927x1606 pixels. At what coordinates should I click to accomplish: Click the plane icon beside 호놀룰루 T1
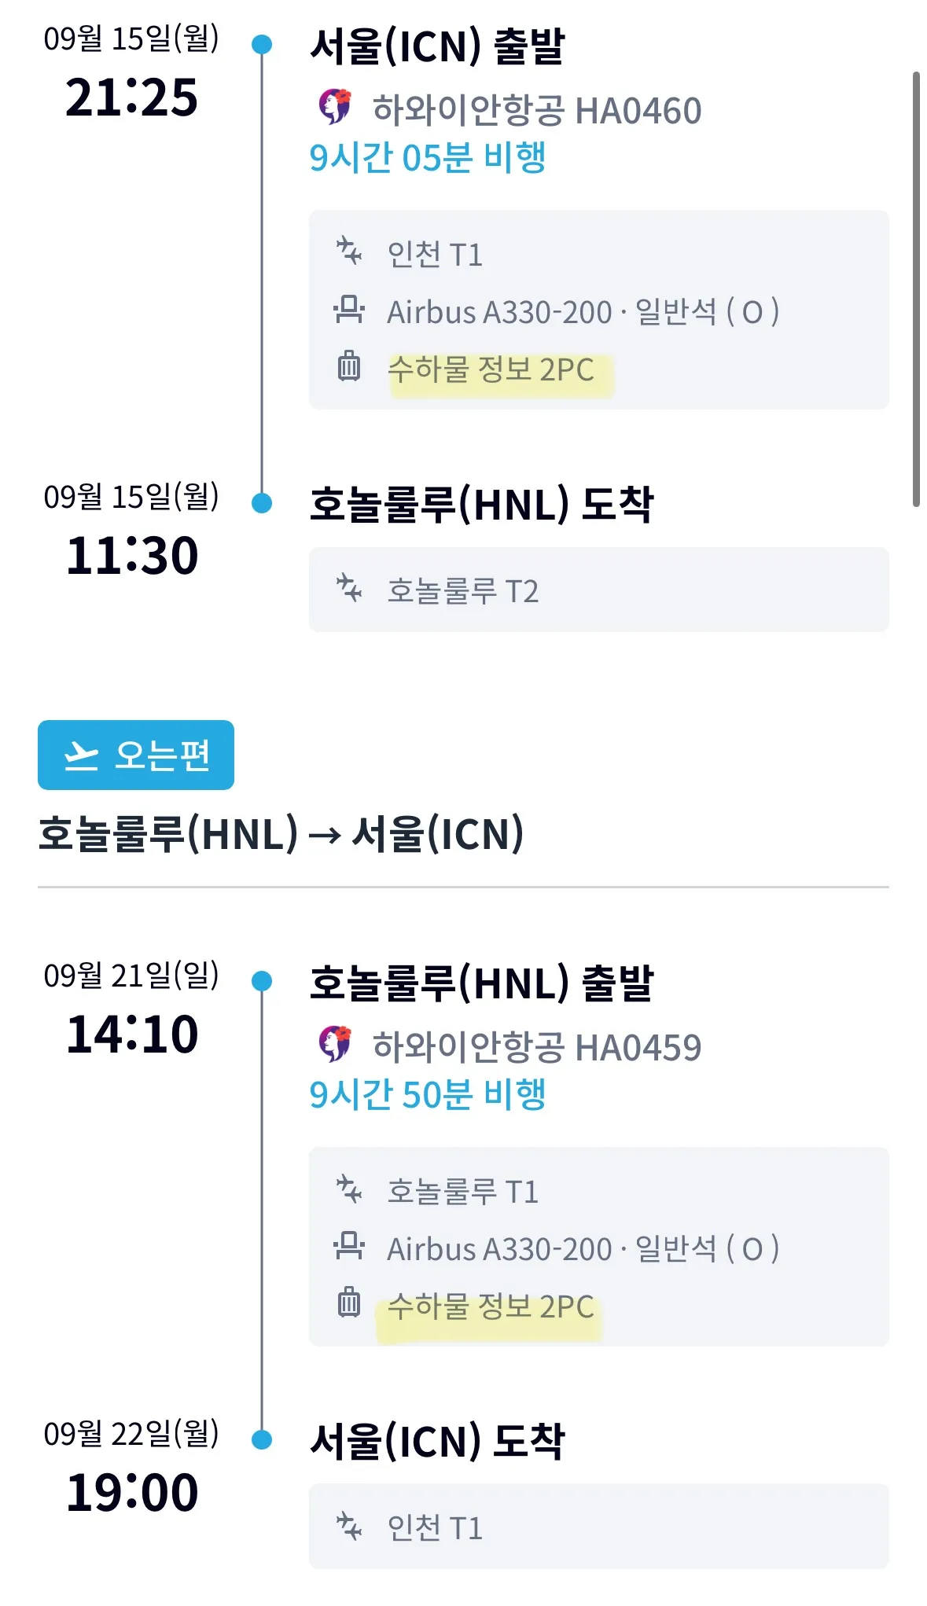349,1189
